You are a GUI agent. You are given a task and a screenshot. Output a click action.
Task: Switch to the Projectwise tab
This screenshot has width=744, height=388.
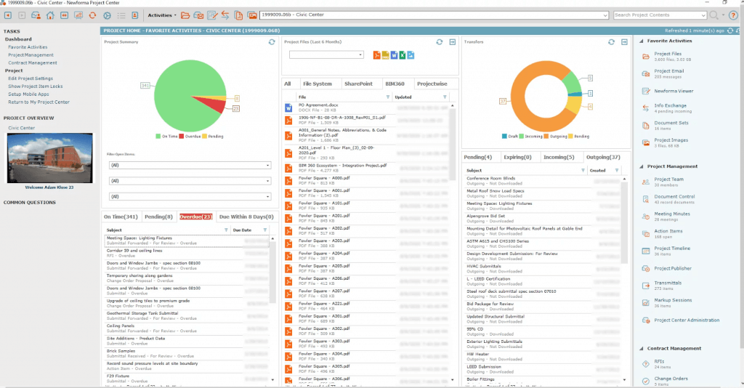(432, 84)
